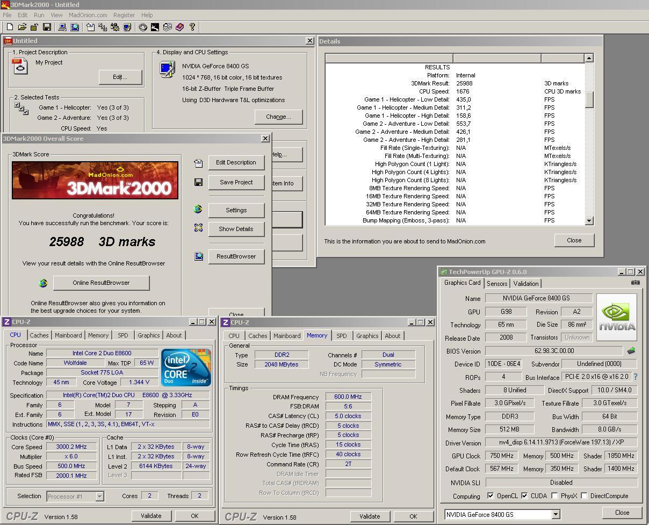
Task: Click the computer system info toolbar icon
Action: [x=62, y=27]
